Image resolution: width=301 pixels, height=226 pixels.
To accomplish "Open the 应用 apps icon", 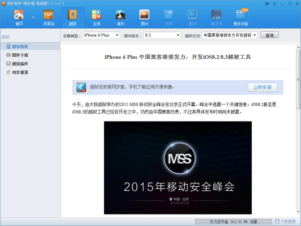I will 96,15.
